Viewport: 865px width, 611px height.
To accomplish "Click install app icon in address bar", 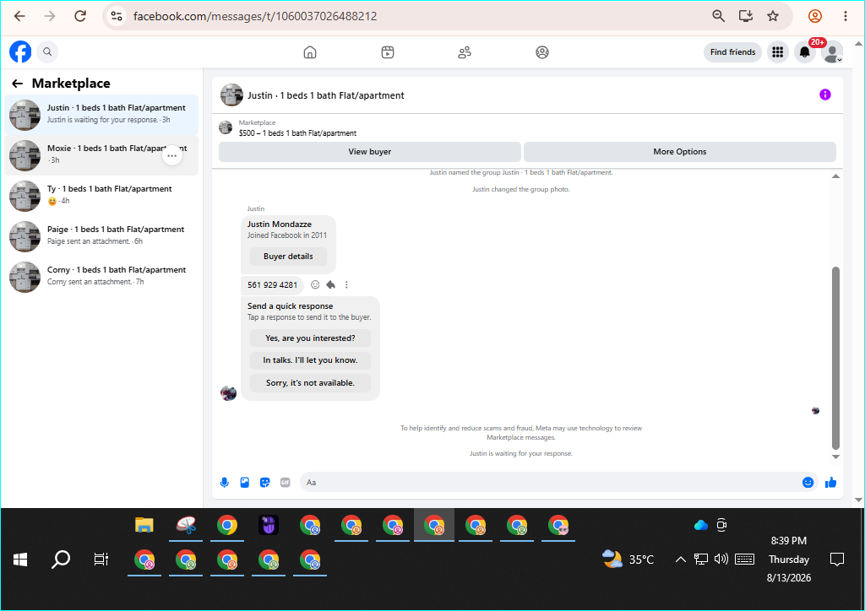I will [x=746, y=16].
